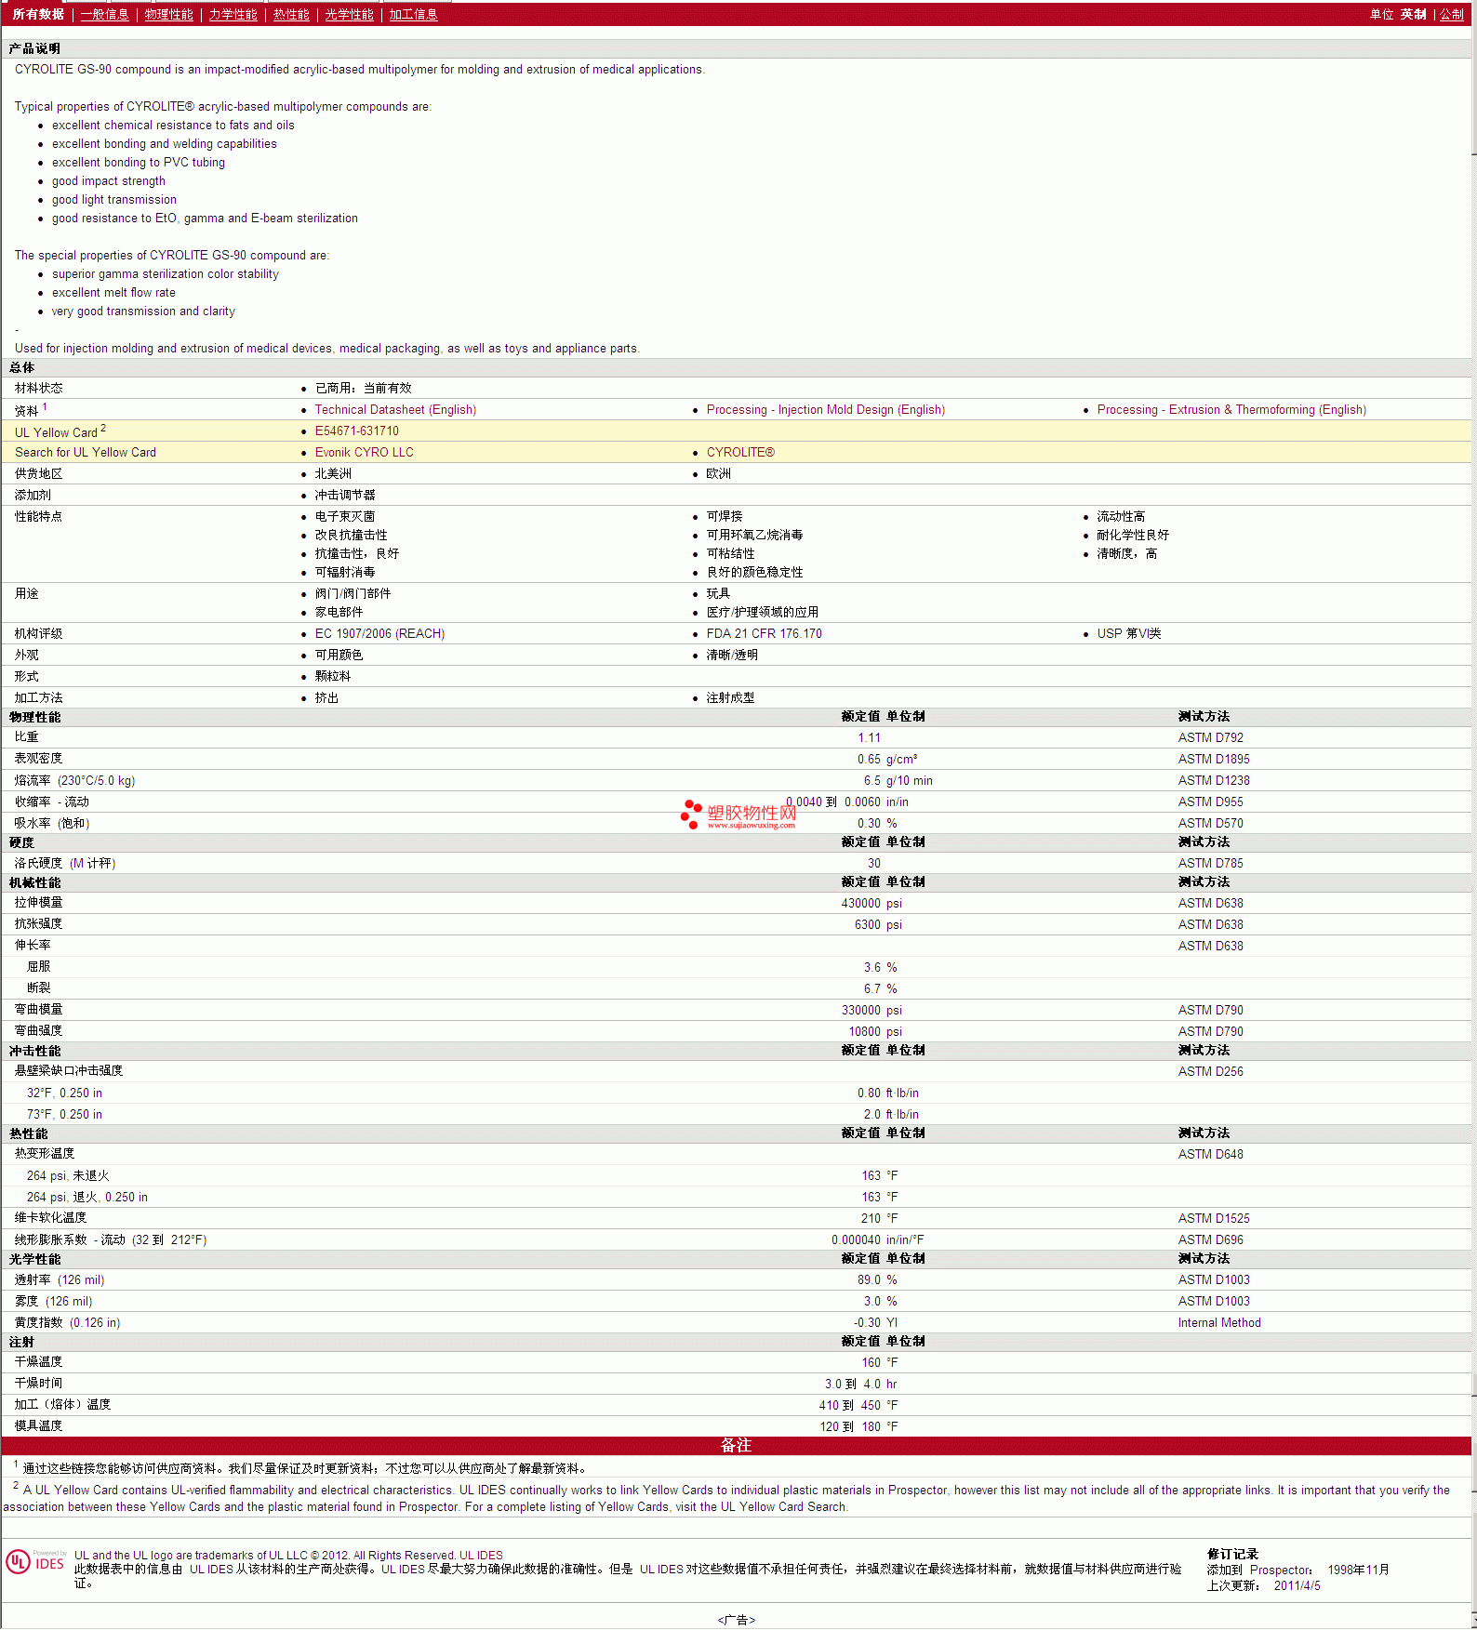Click the 黄度指数 row label
Viewport: 1477px width, 1630px height.
(67, 1323)
